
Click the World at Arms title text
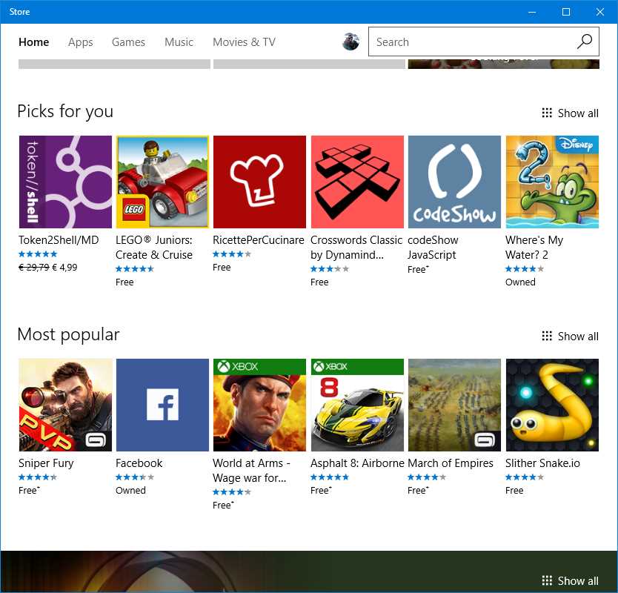pyautogui.click(x=251, y=471)
